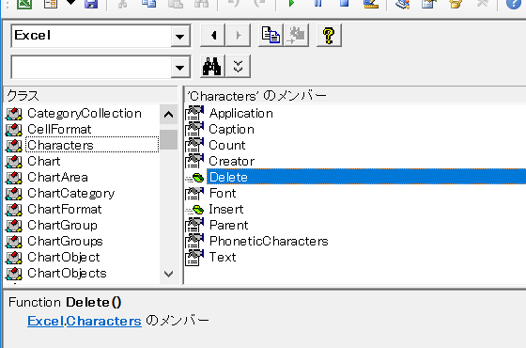The height and width of the screenshot is (348, 526).
Task: Open Object Browser help question mark icon
Action: point(329,36)
